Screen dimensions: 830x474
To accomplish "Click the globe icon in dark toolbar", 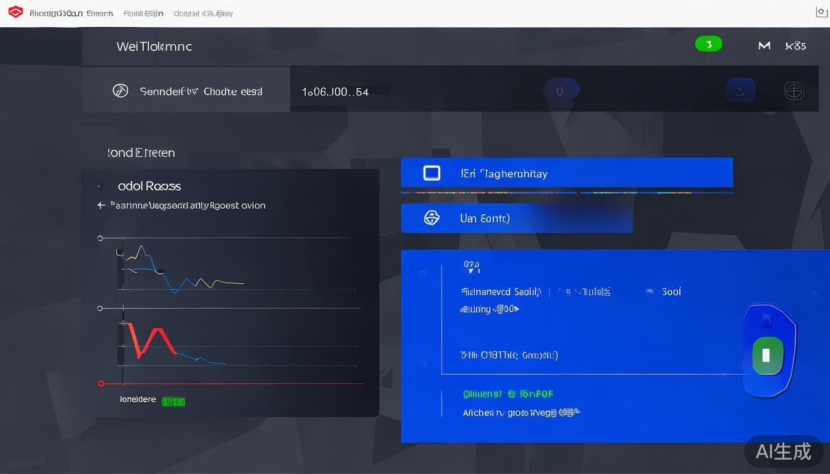I will 794,91.
